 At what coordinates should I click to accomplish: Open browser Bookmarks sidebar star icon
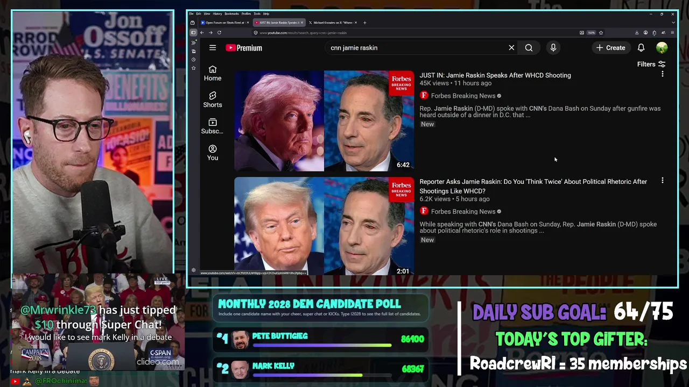pos(193,68)
